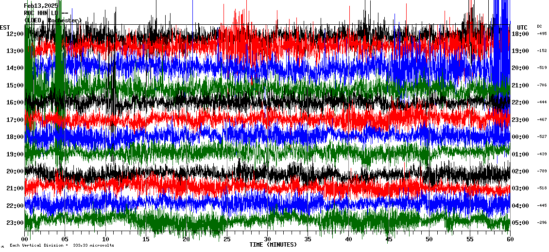This screenshot has width=549, height=252.
Task: Select the 15:00 EST row label
Action: pos(15,85)
